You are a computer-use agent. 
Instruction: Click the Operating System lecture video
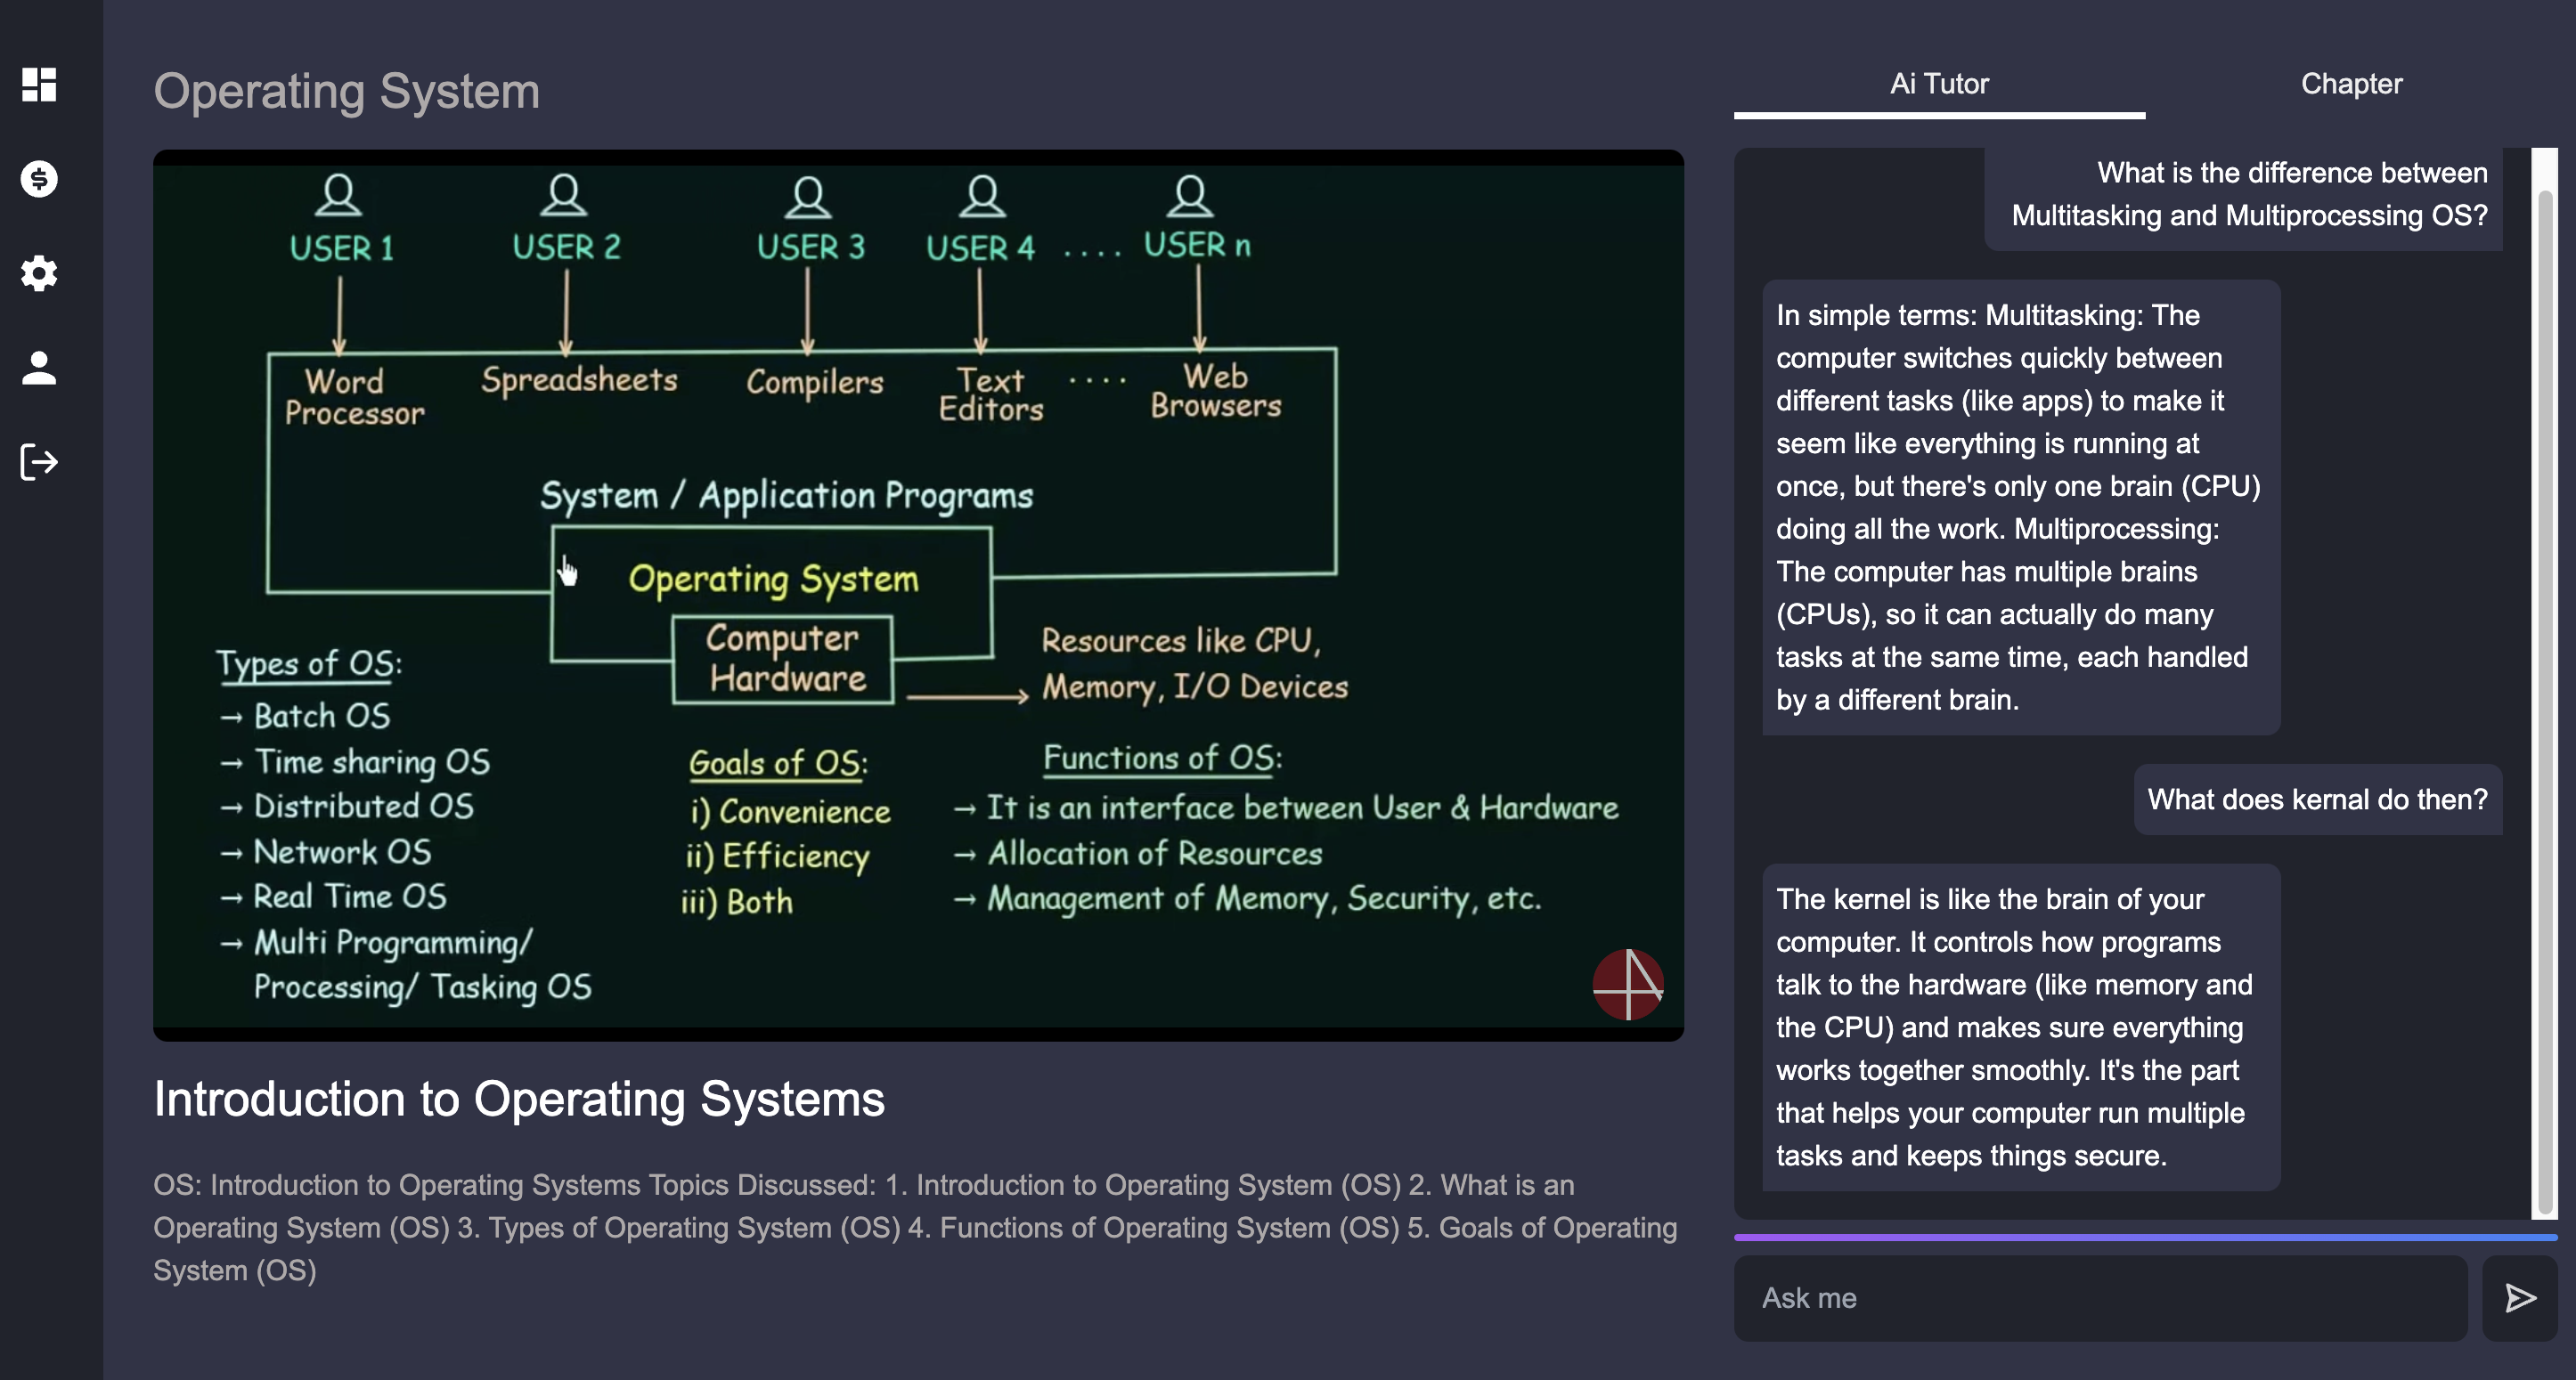[918, 595]
